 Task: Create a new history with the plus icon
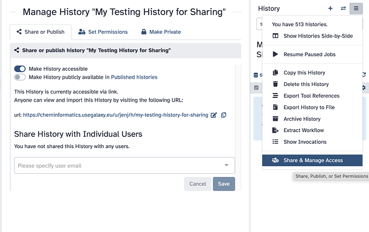[330, 9]
